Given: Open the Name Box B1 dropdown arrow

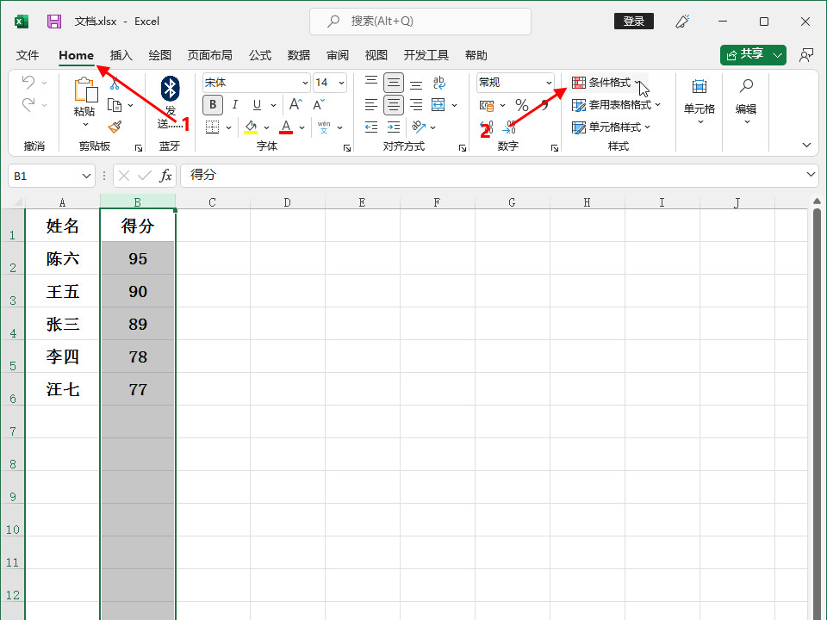Looking at the screenshot, I should point(86,176).
